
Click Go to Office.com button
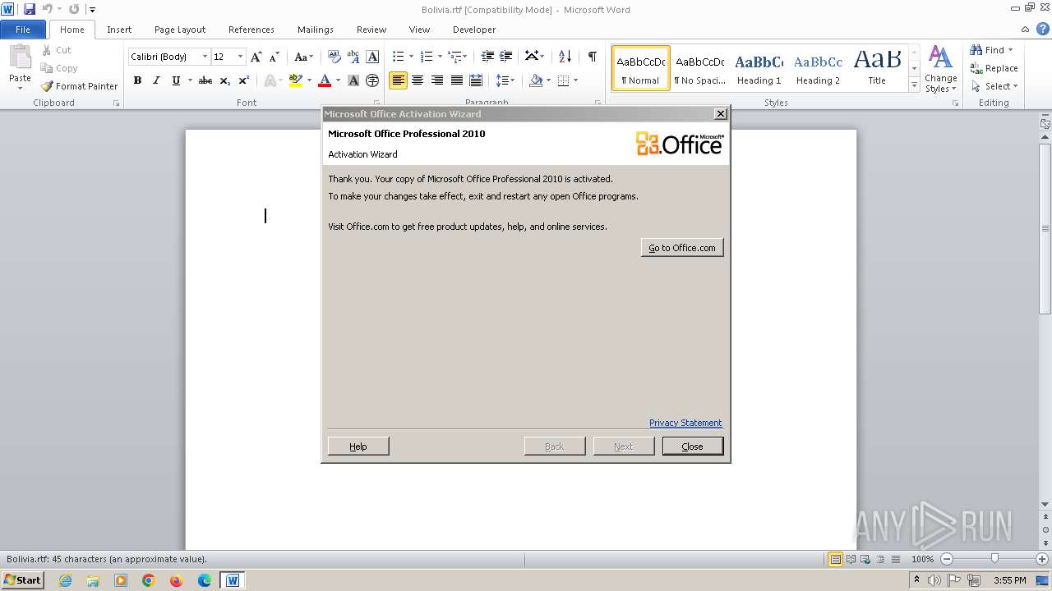(682, 248)
